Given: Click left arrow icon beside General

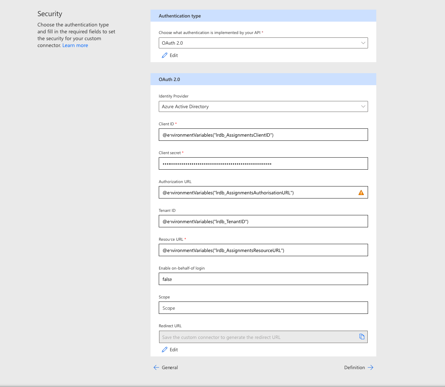Looking at the screenshot, I should pyautogui.click(x=156, y=367).
